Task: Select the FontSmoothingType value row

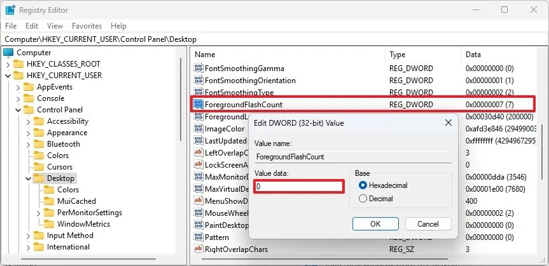Action: (x=364, y=93)
